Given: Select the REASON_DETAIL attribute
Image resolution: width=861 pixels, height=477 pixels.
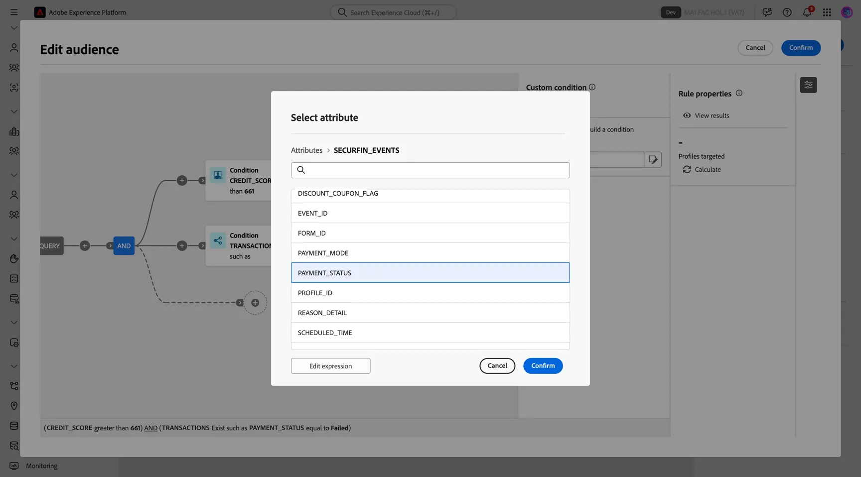Looking at the screenshot, I should coord(430,313).
